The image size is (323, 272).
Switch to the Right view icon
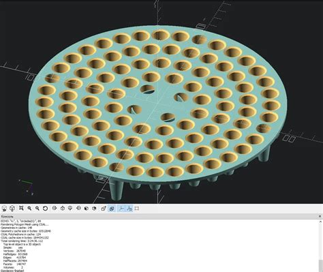55,208
